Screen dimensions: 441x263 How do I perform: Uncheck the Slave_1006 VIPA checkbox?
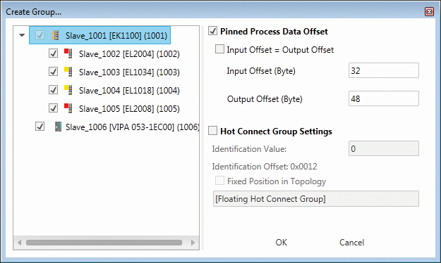(x=40, y=127)
